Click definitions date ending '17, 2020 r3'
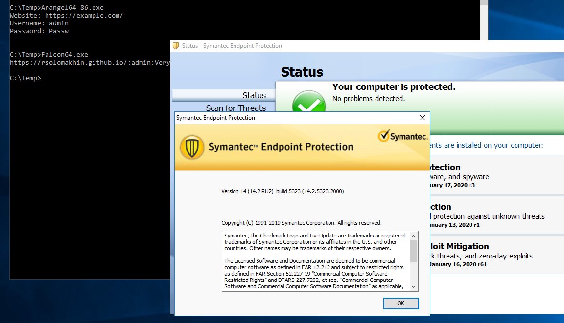Screen dimensions: 564x323 (452, 185)
